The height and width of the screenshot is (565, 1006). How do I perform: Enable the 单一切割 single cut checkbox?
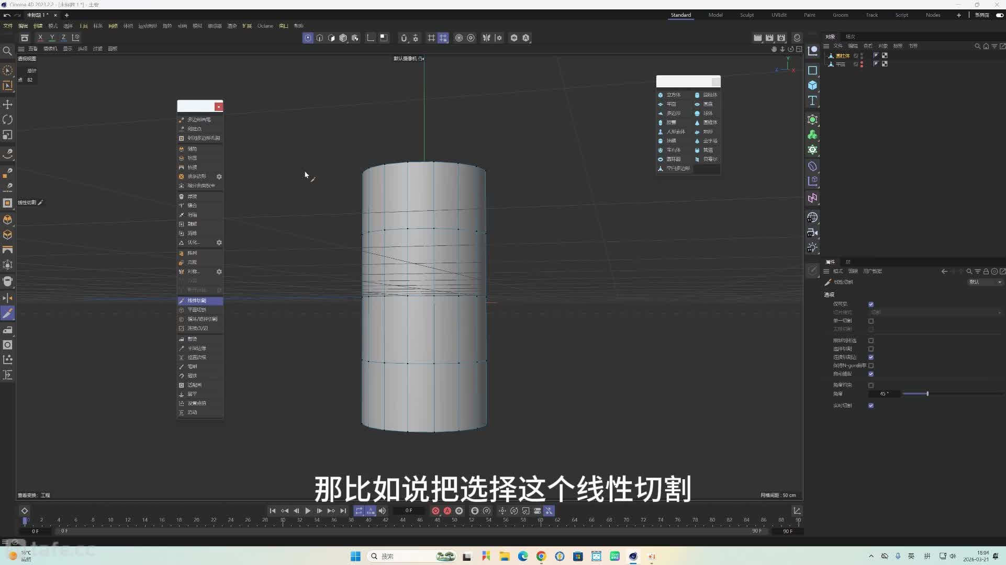pos(871,321)
